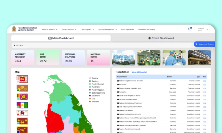Click the Maternal Death stat card
This screenshot has height=133, width=222.
[99, 58]
